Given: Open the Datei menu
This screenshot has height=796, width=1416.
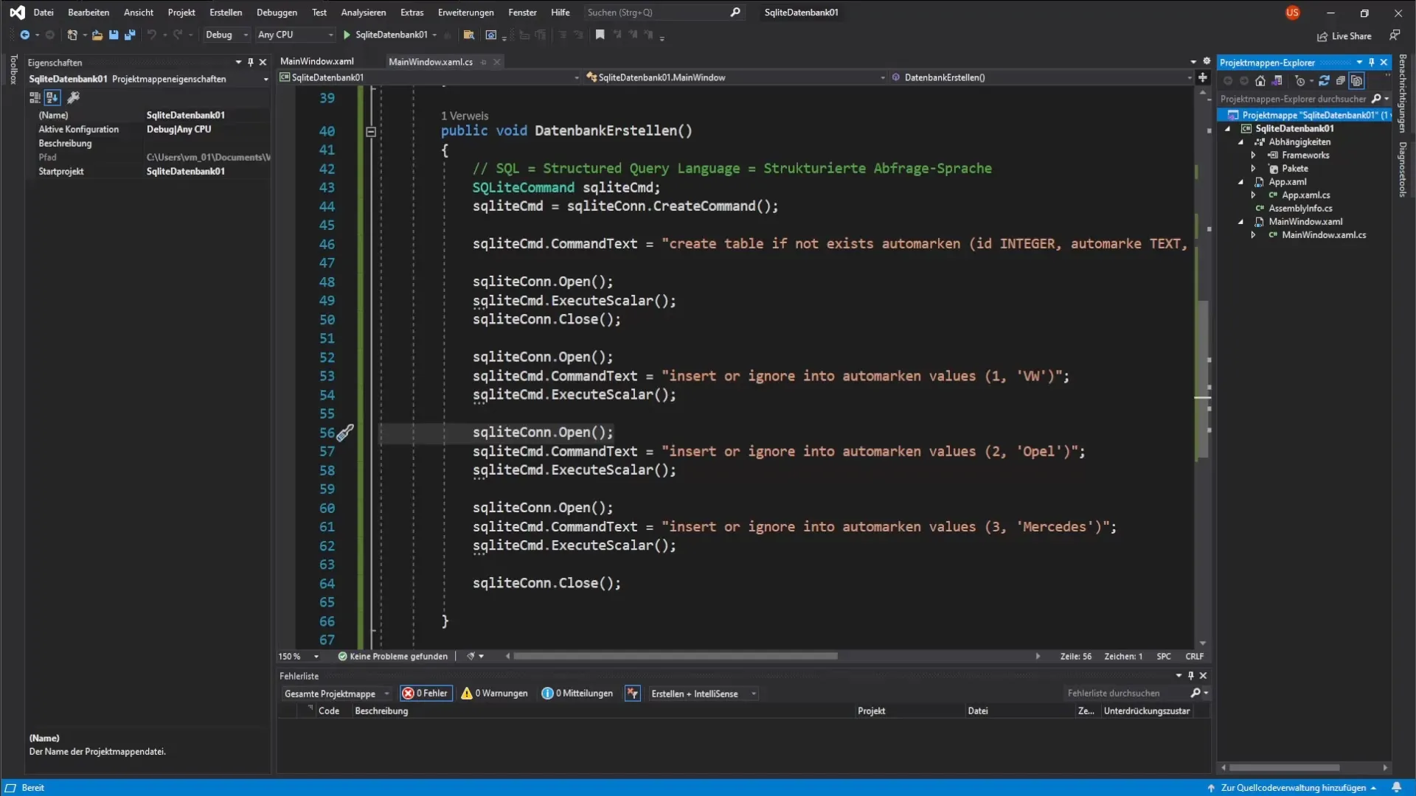Looking at the screenshot, I should pyautogui.click(x=44, y=13).
